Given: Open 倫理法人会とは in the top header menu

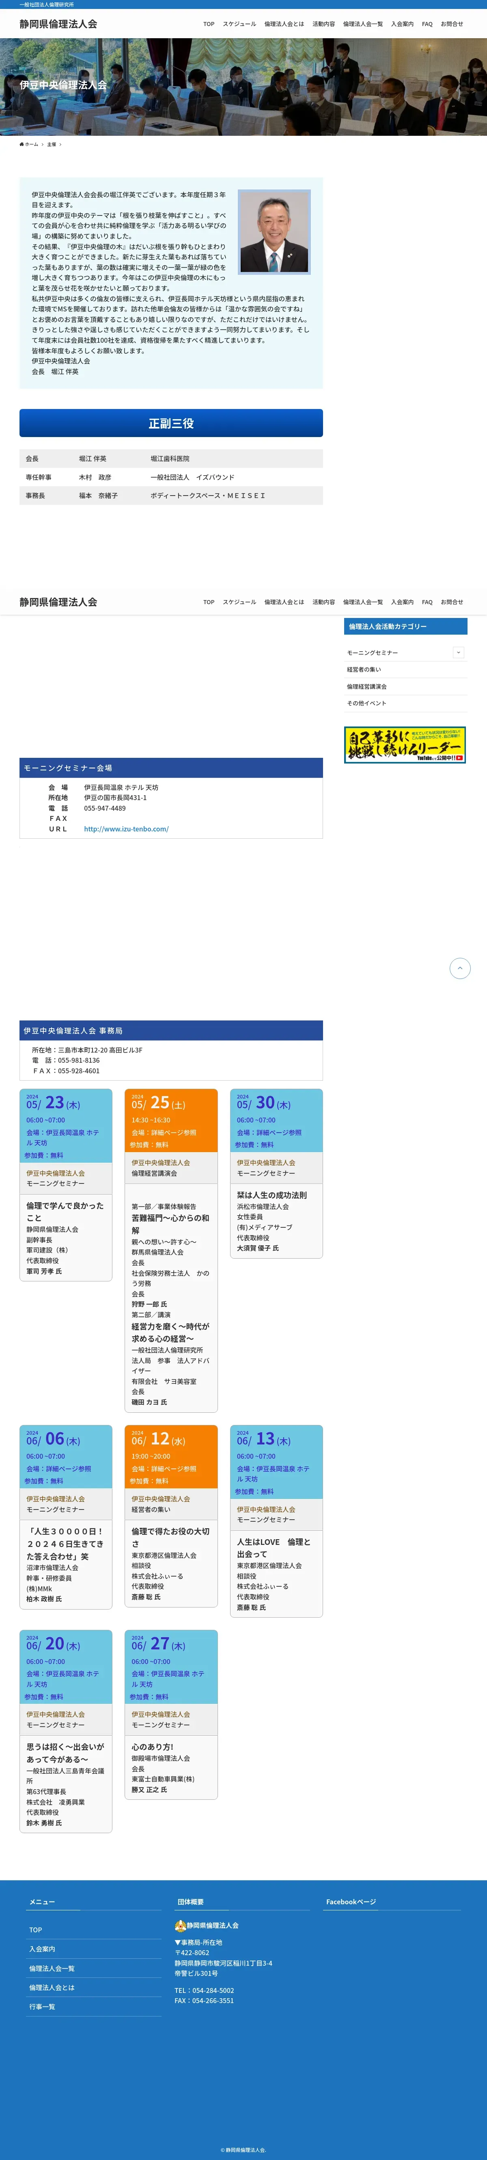Looking at the screenshot, I should (x=284, y=24).
